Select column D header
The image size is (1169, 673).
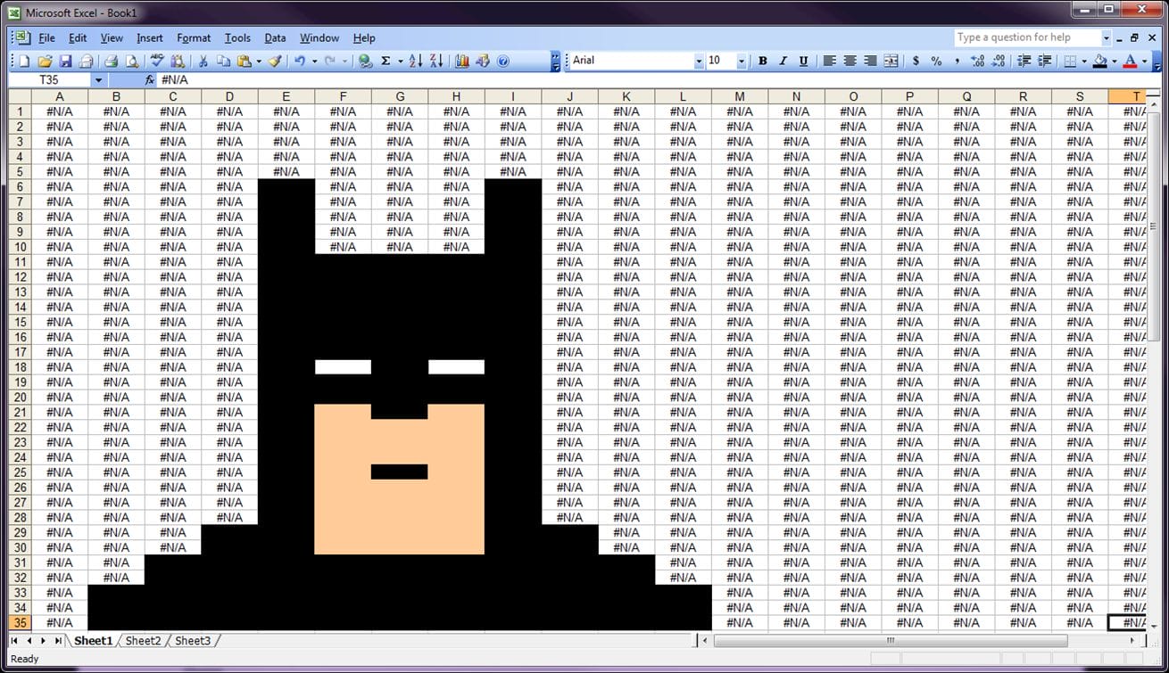229,95
